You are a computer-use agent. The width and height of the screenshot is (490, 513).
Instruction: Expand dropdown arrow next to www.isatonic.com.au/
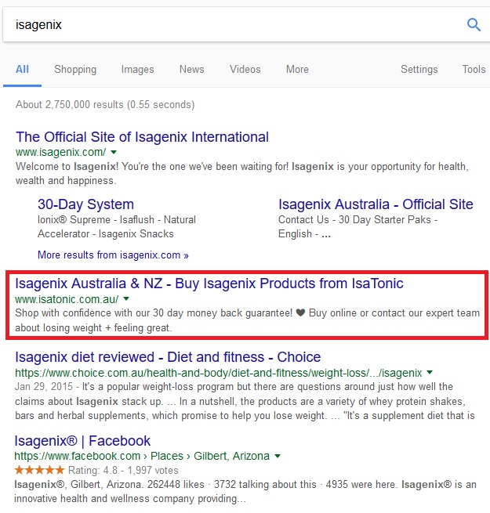tap(126, 298)
